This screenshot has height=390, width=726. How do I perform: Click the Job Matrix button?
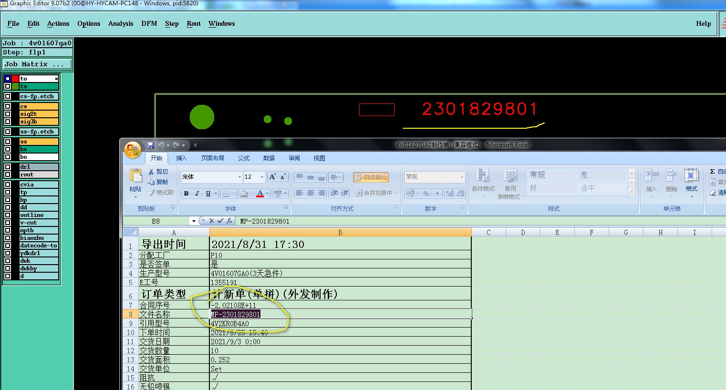[37, 64]
